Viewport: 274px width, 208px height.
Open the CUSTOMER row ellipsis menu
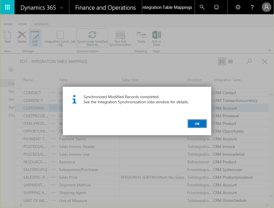[53, 108]
